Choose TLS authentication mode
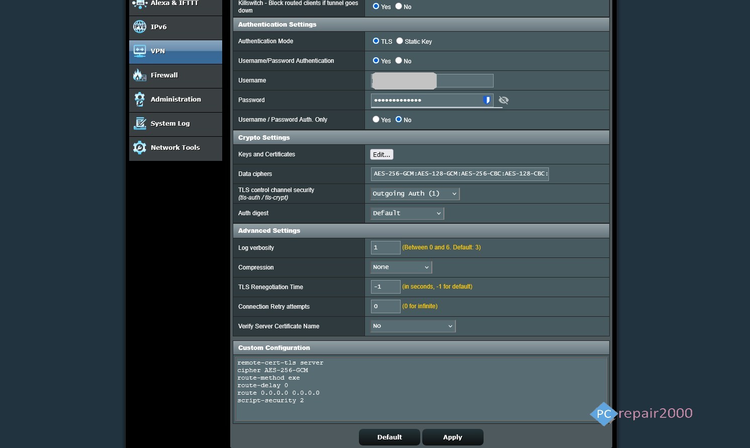 click(376, 41)
